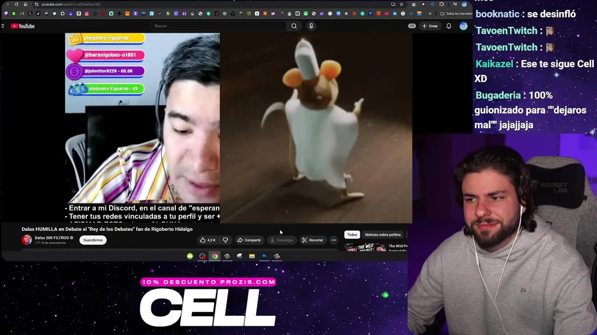Image resolution: width=597 pixels, height=335 pixels.
Task: Click the video title 'Dalas HUMILLA en Debate'
Action: pos(107,229)
